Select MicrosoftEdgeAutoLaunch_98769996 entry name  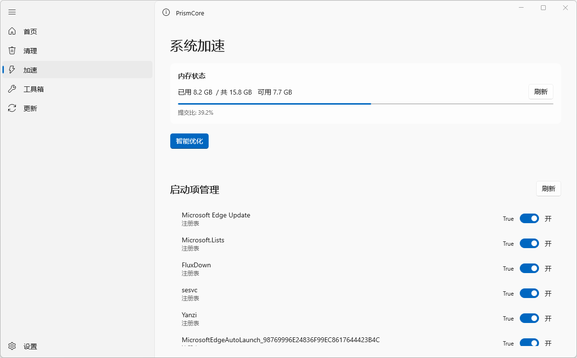point(281,340)
